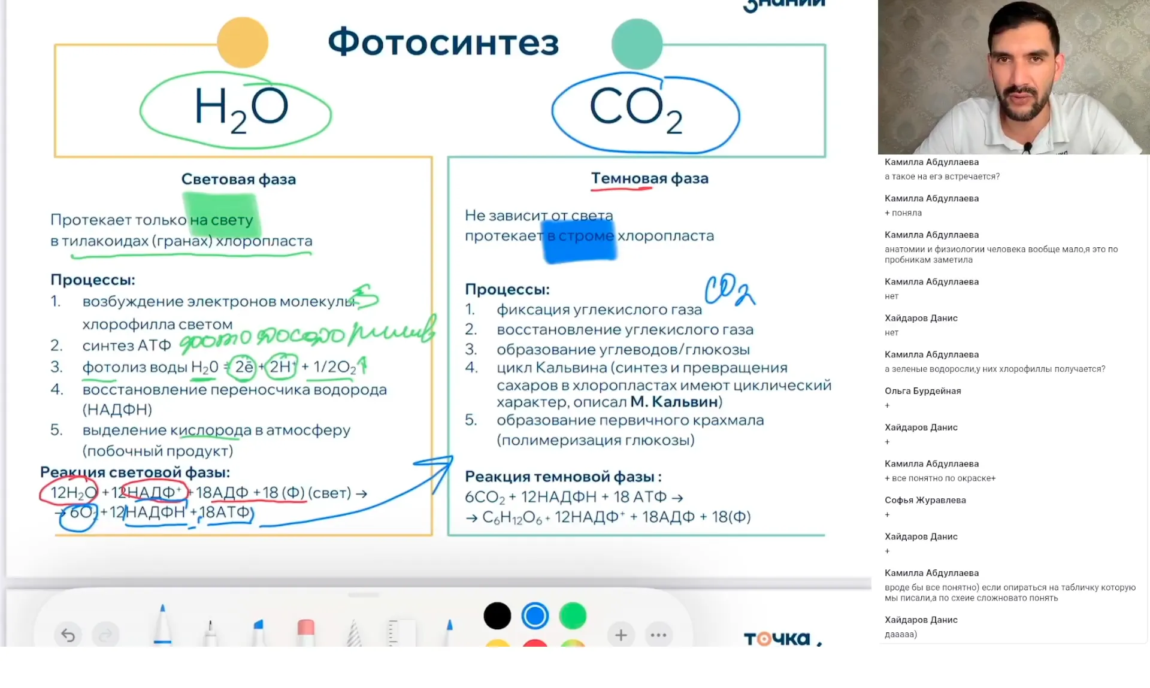The image size is (1150, 688).
Task: Select the eraser tool
Action: click(x=305, y=629)
